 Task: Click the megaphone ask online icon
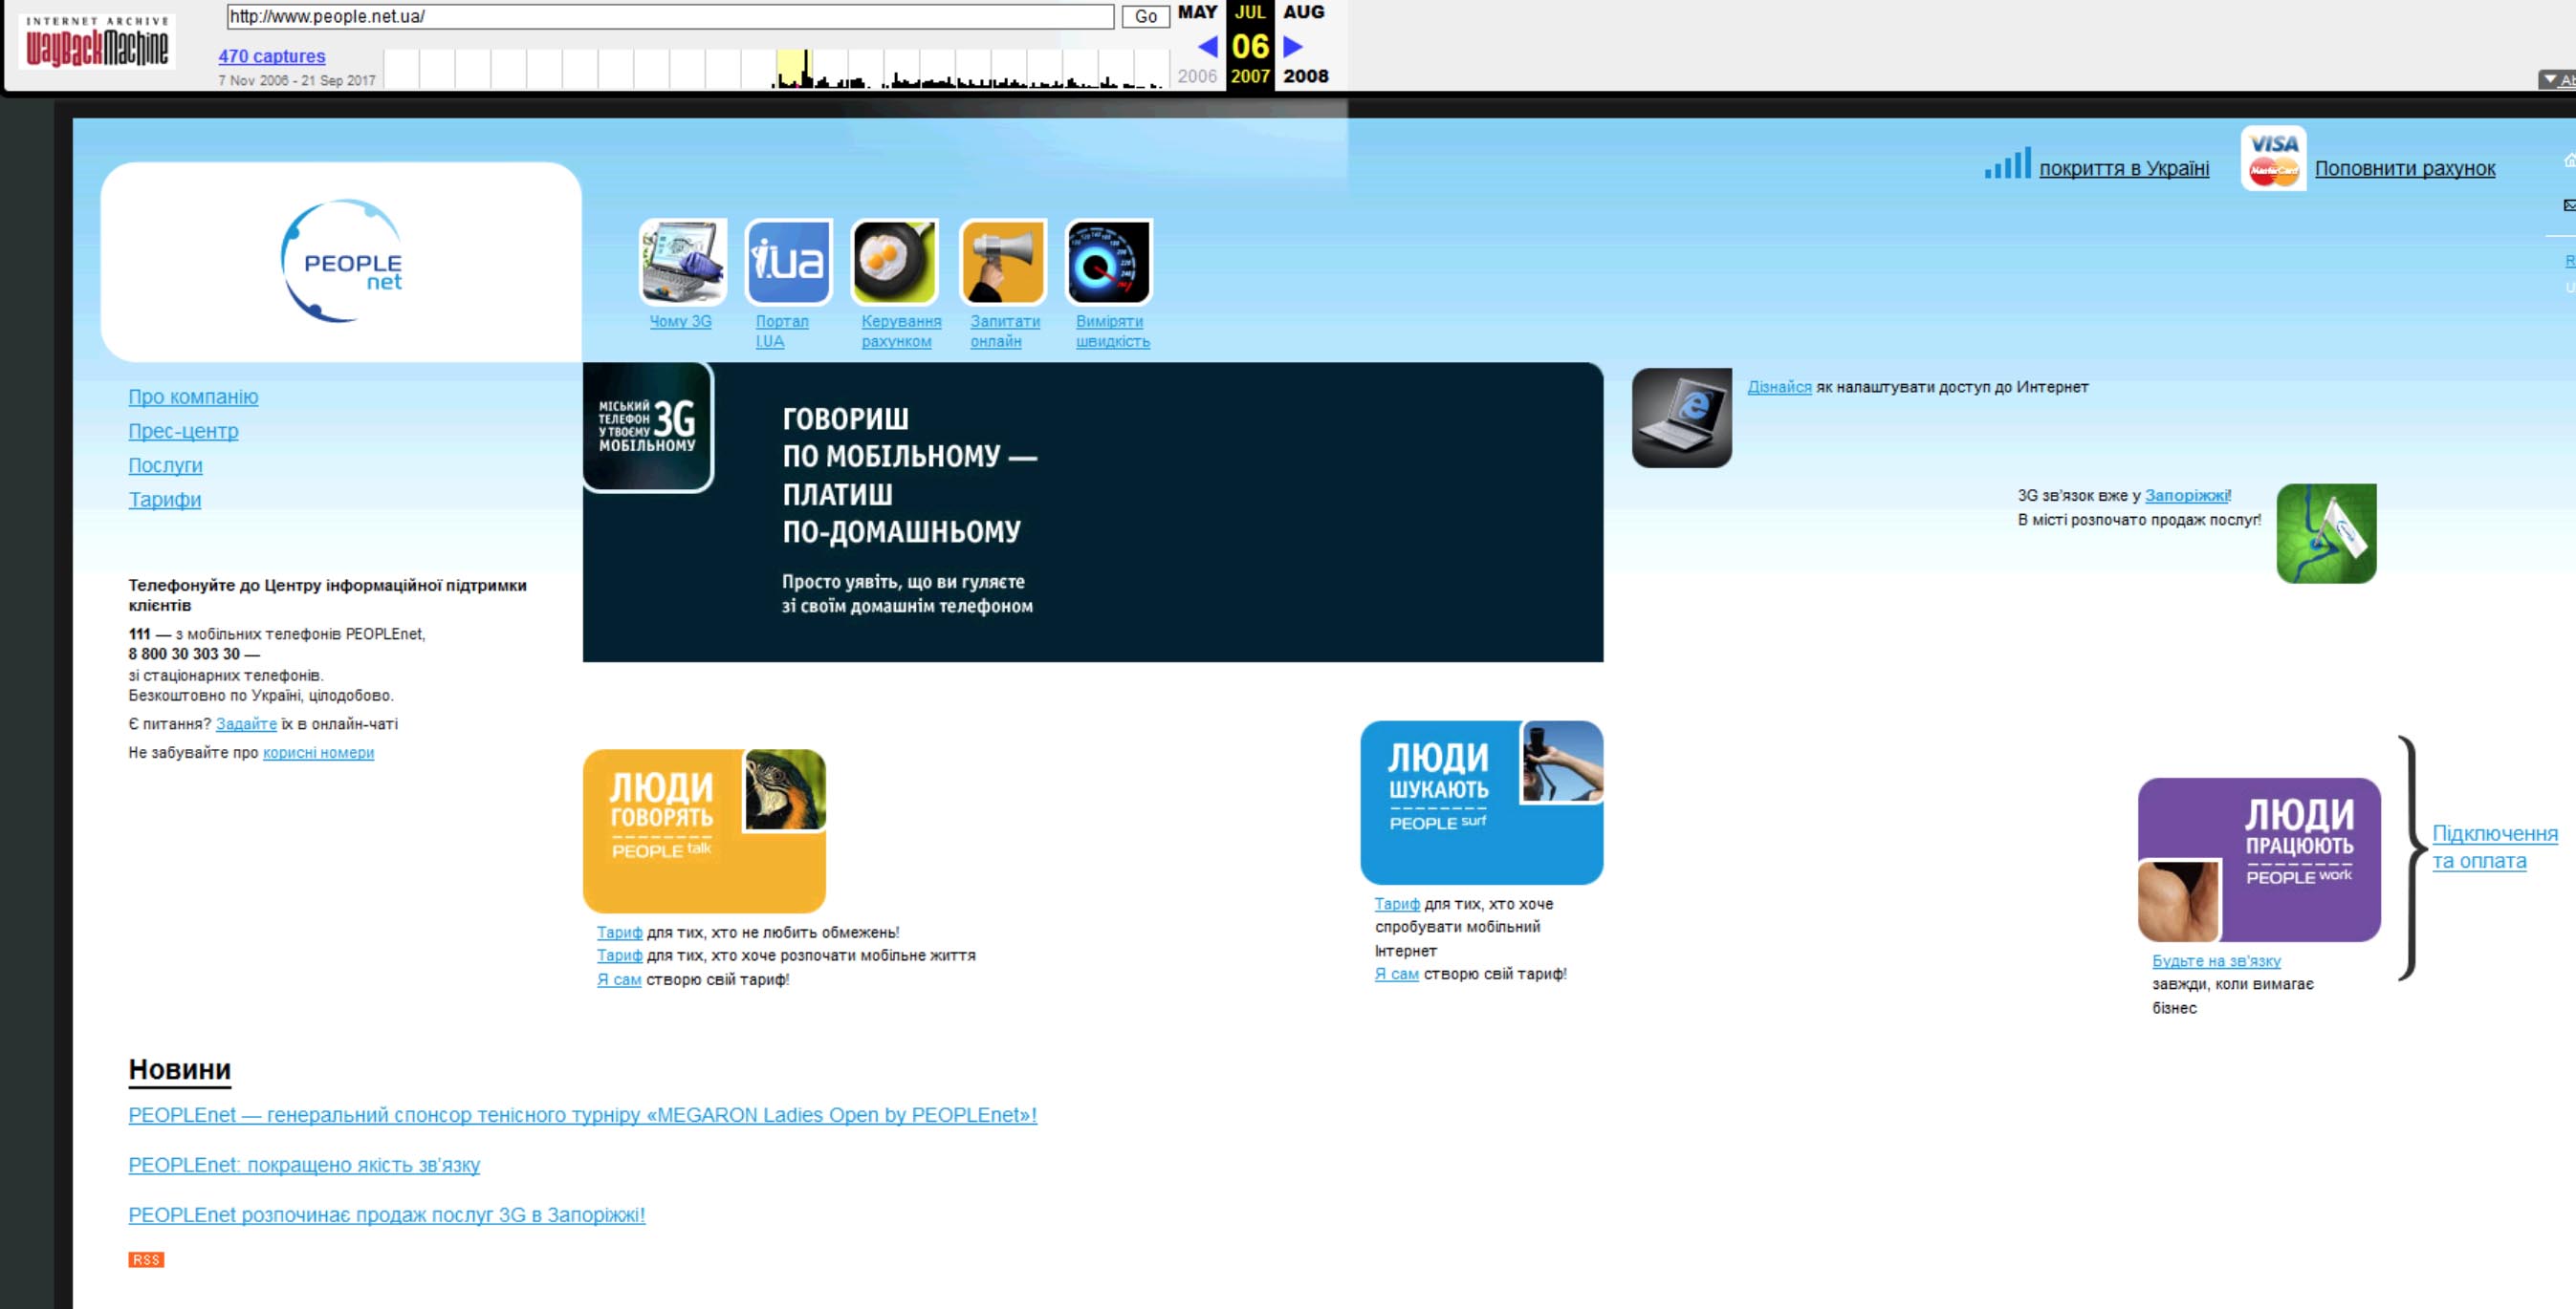[x=1002, y=262]
